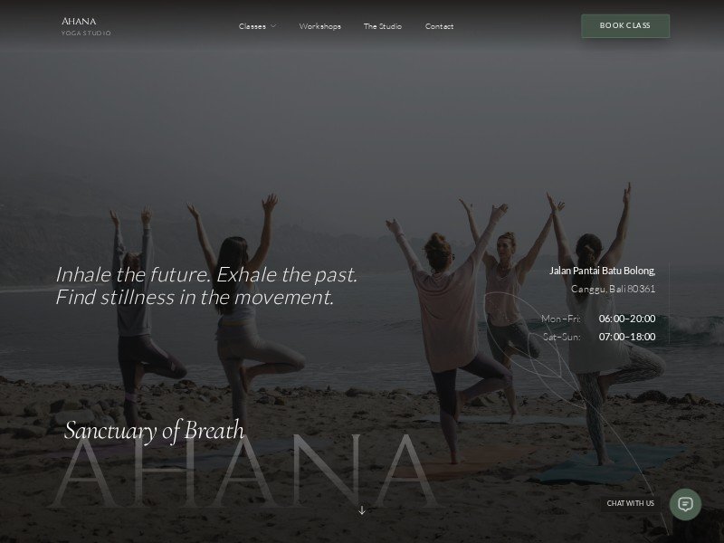Screen dimensions: 724x543
Task: Go to Workshops page
Action: pyautogui.click(x=320, y=26)
